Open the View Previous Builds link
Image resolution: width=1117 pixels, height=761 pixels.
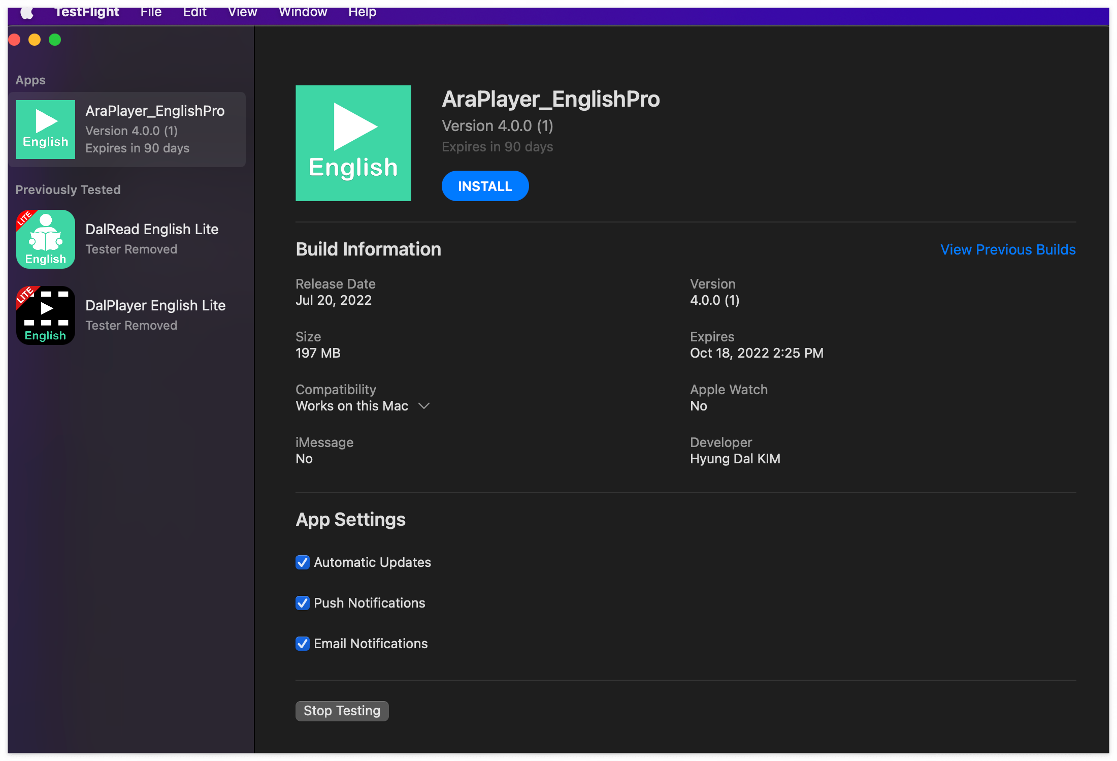point(1008,249)
